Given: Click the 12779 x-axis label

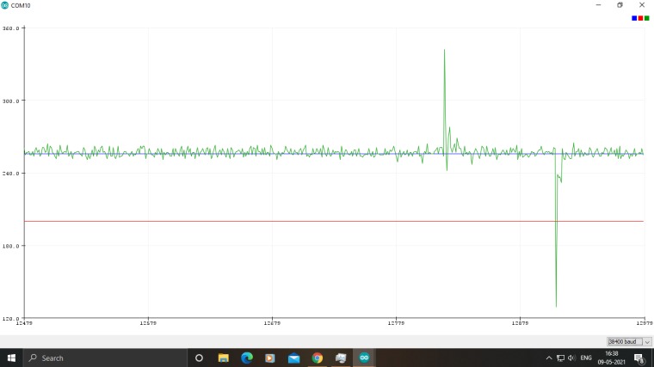Looking at the screenshot, I should tap(396, 323).
